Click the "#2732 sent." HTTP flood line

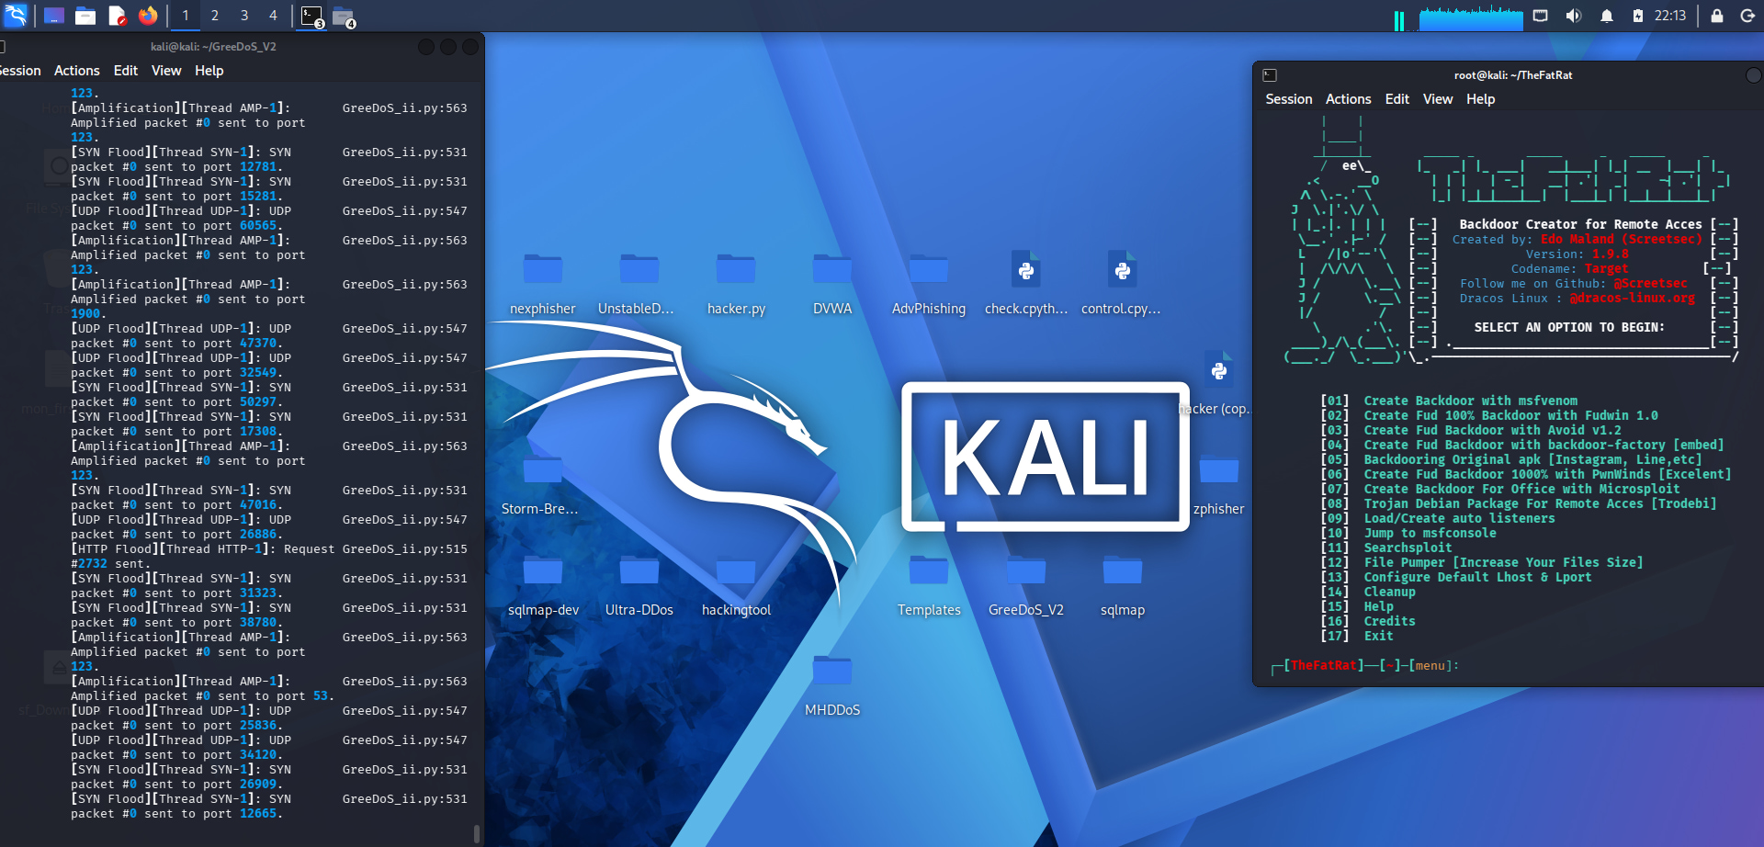tap(107, 563)
